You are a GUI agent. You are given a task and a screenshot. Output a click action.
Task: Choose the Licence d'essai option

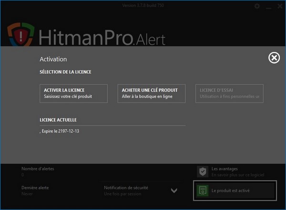[x=229, y=94]
